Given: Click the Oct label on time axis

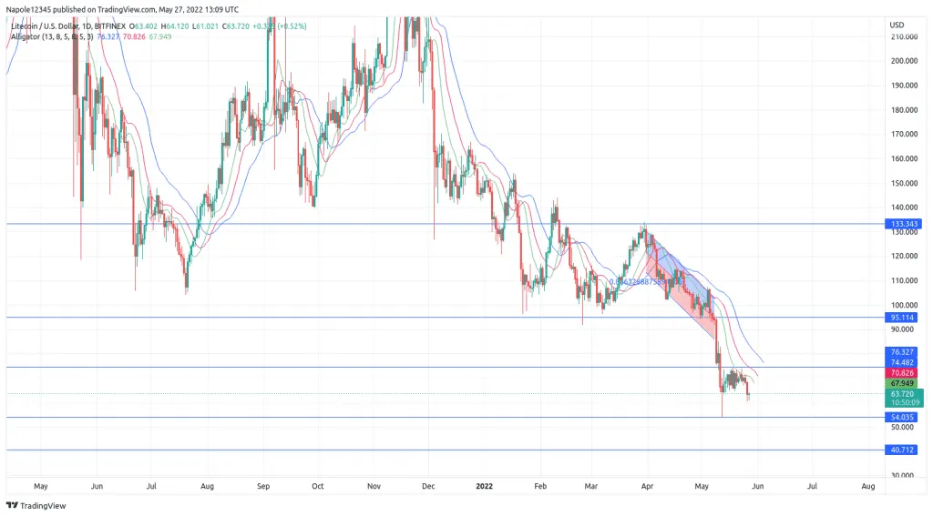Looking at the screenshot, I should point(318,486).
